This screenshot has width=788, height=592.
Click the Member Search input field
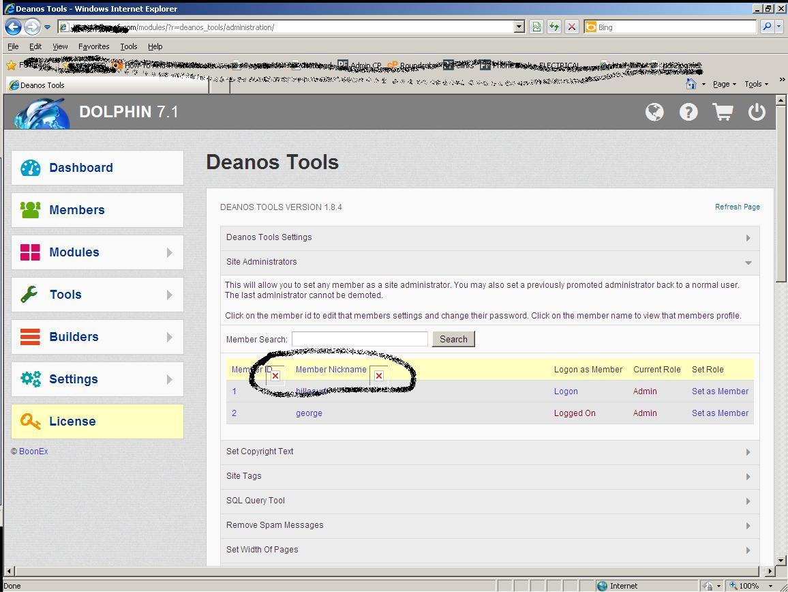(x=359, y=339)
